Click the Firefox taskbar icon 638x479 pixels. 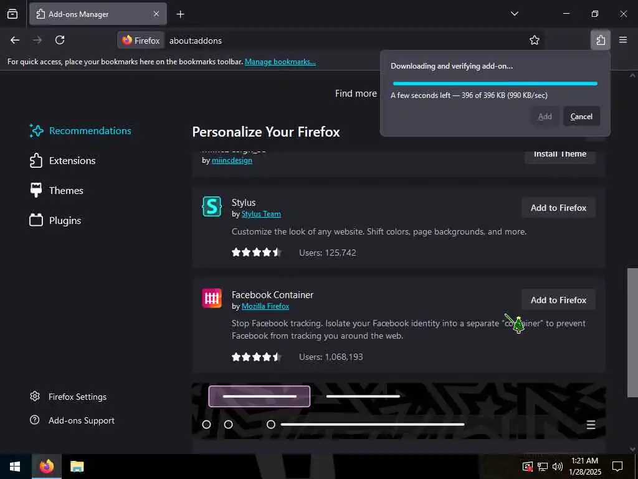tap(46, 467)
